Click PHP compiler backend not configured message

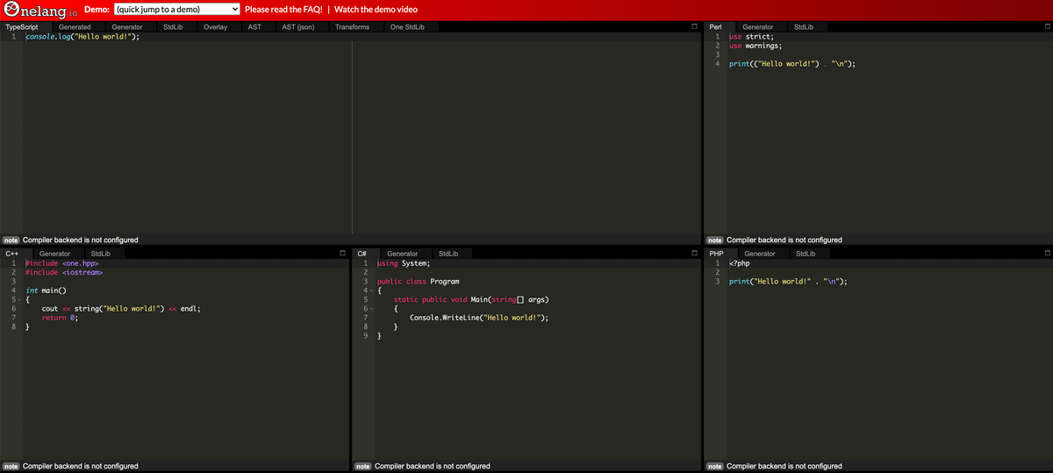[784, 466]
